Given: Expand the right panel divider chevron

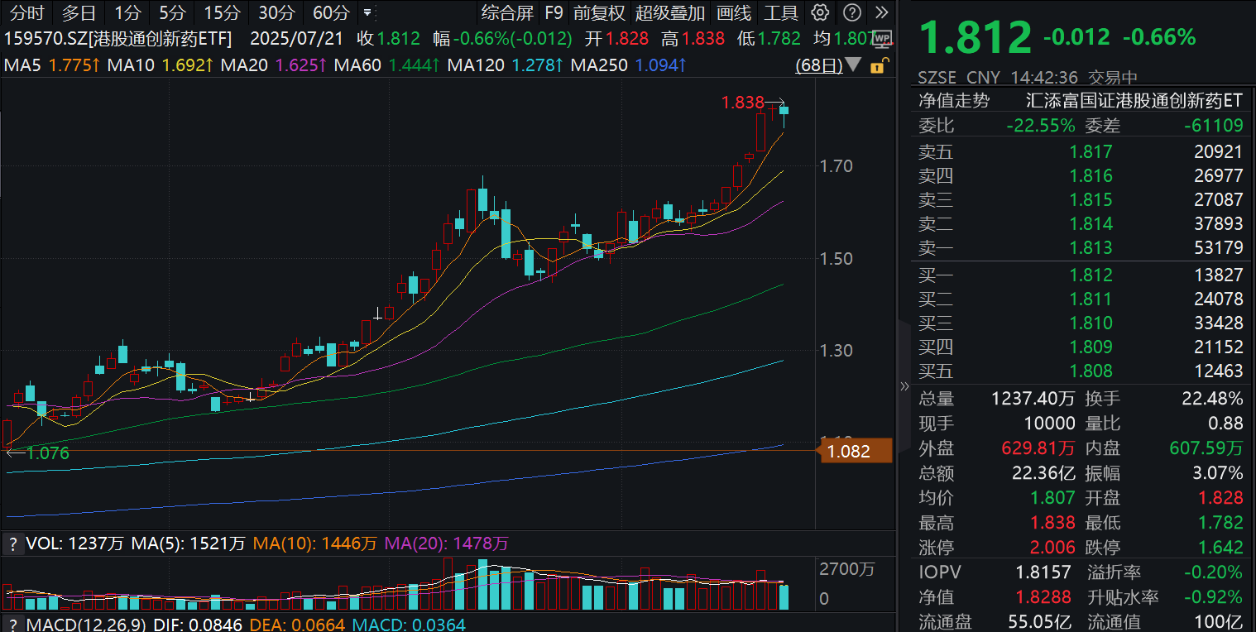Looking at the screenshot, I should pos(904,385).
